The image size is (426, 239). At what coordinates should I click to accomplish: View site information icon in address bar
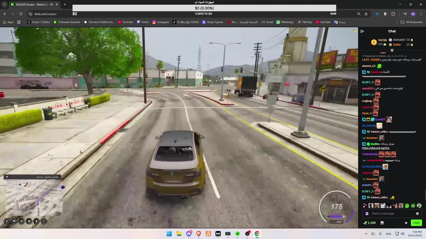pos(30,14)
